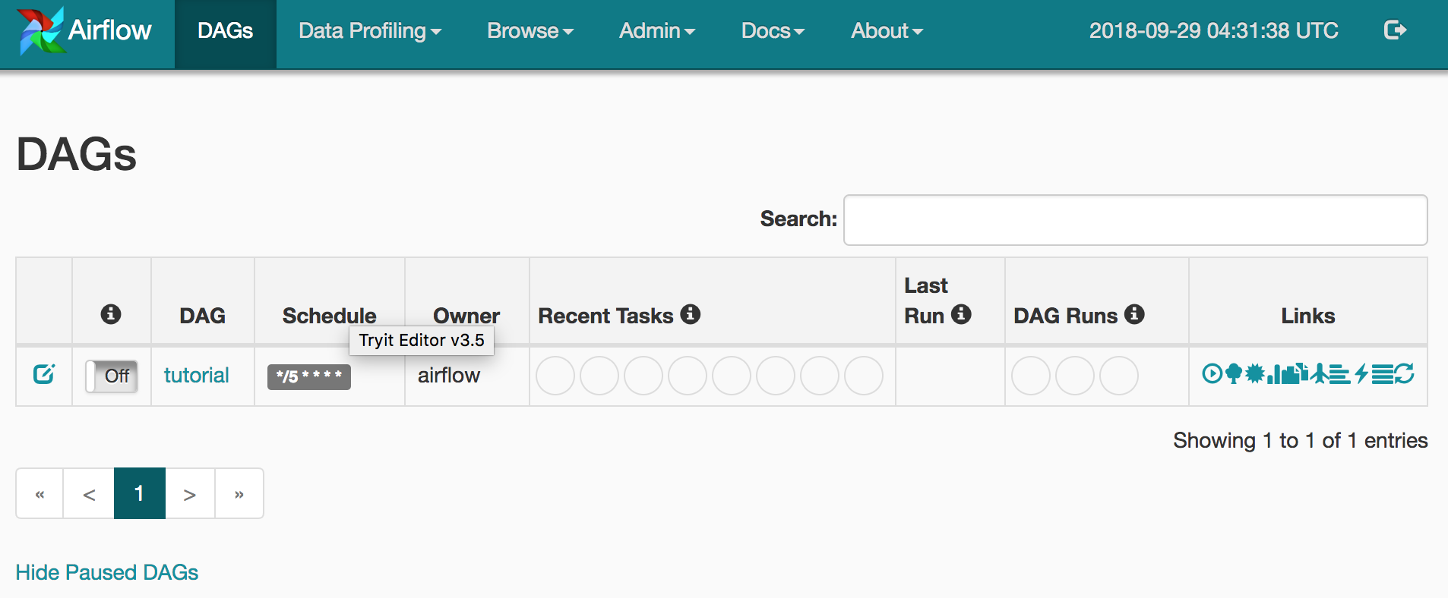1448x598 pixels.
Task: Open Landing Times airplane icon
Action: (1320, 373)
